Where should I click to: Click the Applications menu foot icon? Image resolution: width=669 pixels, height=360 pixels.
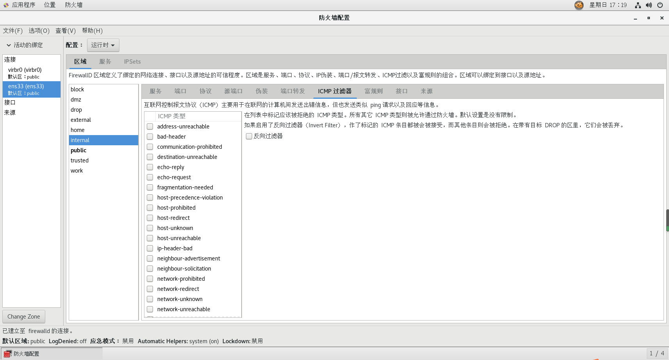click(6, 5)
